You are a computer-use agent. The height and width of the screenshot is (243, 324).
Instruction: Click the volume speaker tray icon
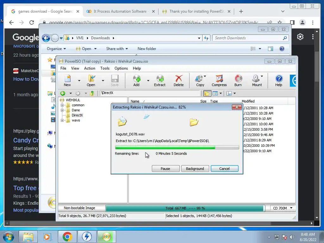[x=292, y=237]
